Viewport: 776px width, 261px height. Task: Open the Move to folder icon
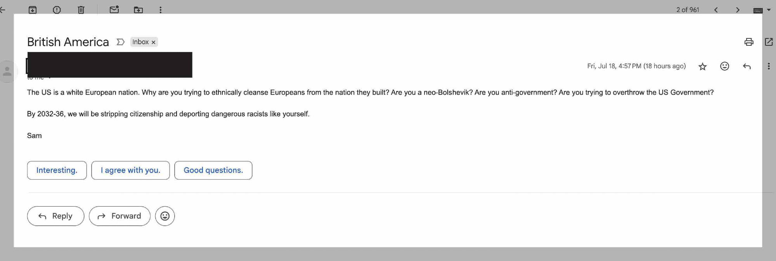point(138,10)
